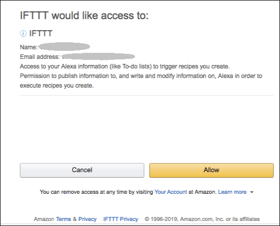Click the IFTTT section heading

pos(41,33)
